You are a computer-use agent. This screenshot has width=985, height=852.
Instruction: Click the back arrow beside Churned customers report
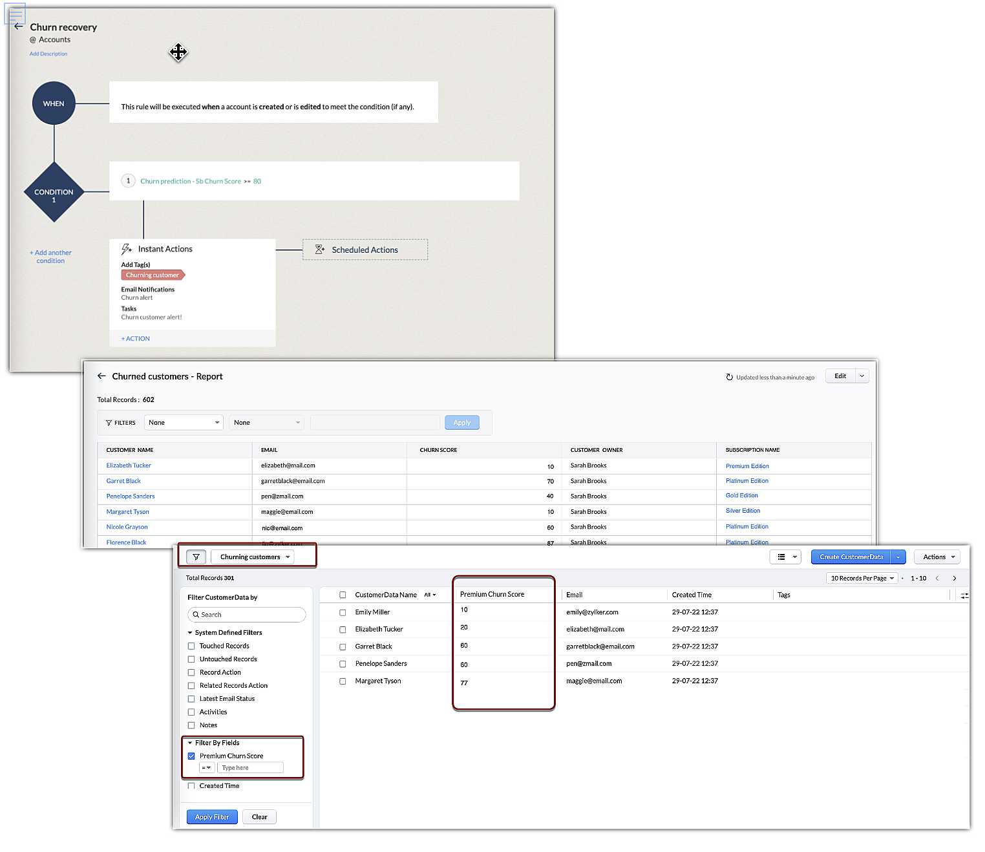tap(101, 376)
